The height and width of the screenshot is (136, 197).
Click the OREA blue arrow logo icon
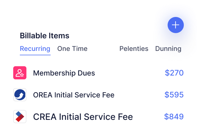click(x=20, y=95)
